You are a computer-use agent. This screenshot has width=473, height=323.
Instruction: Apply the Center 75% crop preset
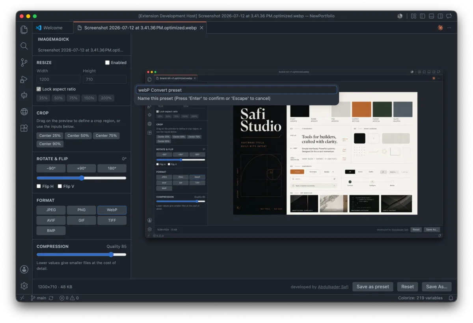coord(106,136)
